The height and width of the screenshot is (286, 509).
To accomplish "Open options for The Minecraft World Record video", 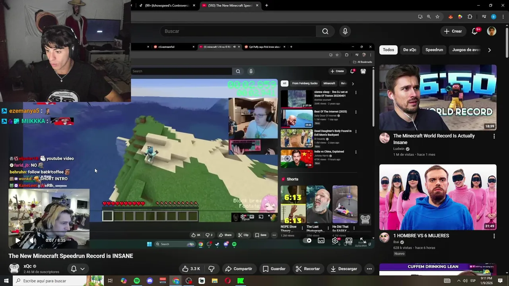I will 494,136.
